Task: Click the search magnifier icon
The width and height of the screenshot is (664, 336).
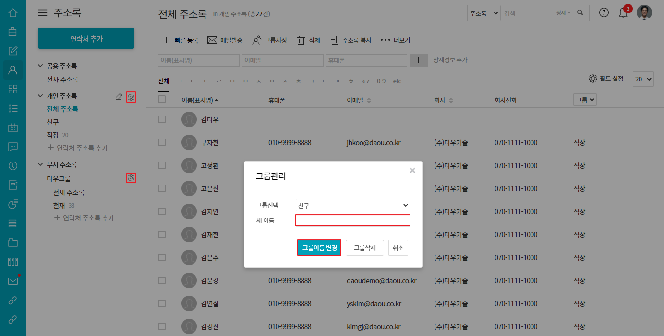Action: 580,13
